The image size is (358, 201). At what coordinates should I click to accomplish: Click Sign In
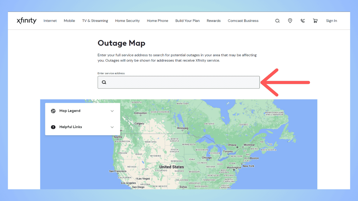point(331,21)
